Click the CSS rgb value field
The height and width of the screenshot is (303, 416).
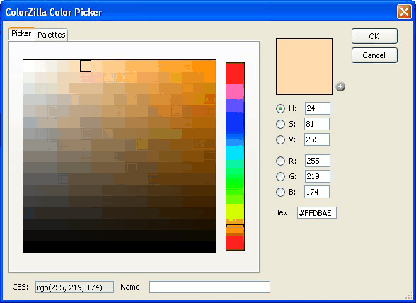tap(74, 287)
